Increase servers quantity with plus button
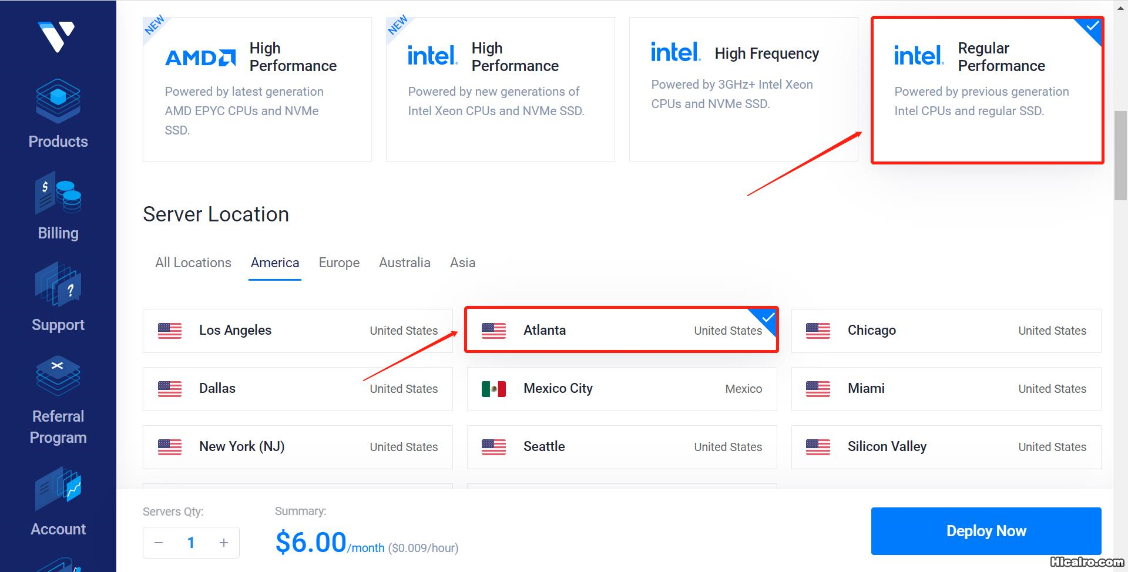The image size is (1128, 572). coord(223,543)
